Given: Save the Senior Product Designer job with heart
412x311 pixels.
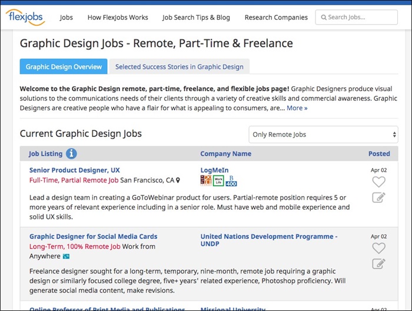Looking at the screenshot, I should click(x=378, y=182).
